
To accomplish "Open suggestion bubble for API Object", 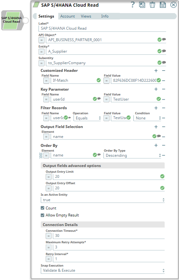I will (164, 39).
